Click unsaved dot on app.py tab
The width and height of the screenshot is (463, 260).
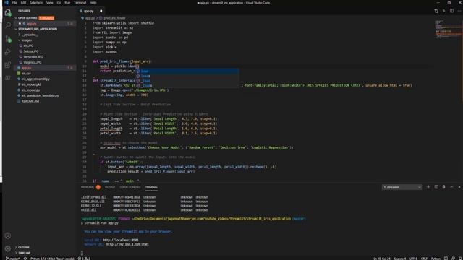coord(101,11)
